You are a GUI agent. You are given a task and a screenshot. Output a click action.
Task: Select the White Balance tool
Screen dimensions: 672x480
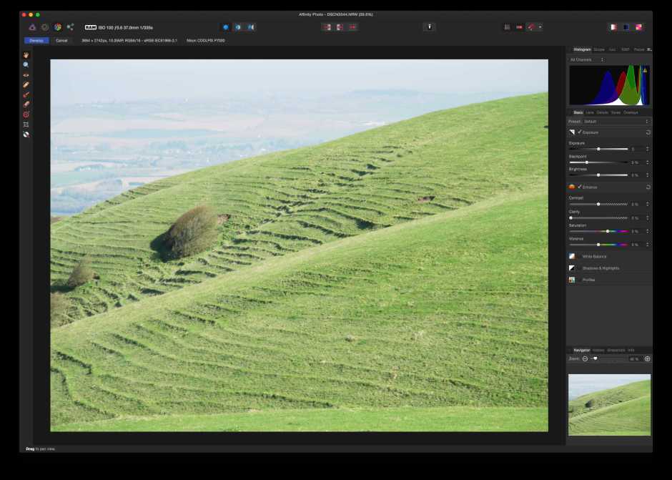[26, 74]
